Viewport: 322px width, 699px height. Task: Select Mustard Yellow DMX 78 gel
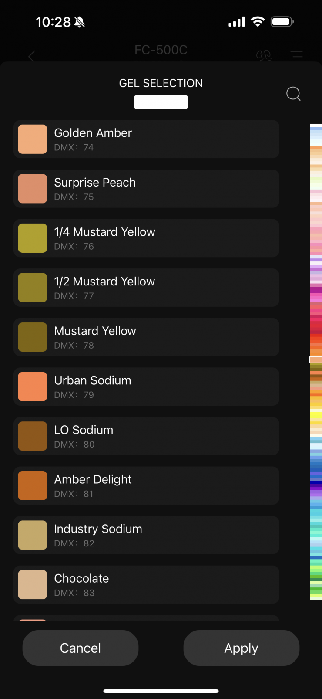coord(146,337)
